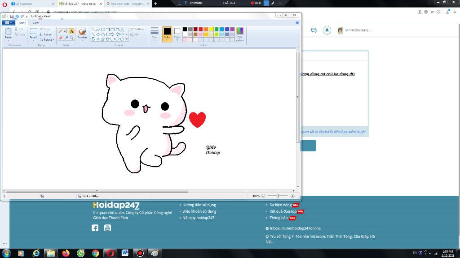Toggle Color 1 foreground selector
The image size is (460, 258).
(x=167, y=34)
